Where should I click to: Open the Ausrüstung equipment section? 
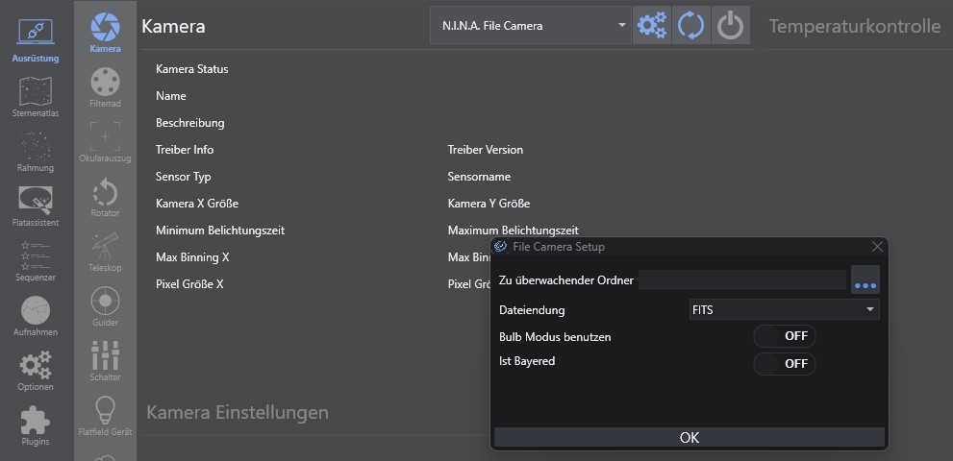[x=36, y=41]
